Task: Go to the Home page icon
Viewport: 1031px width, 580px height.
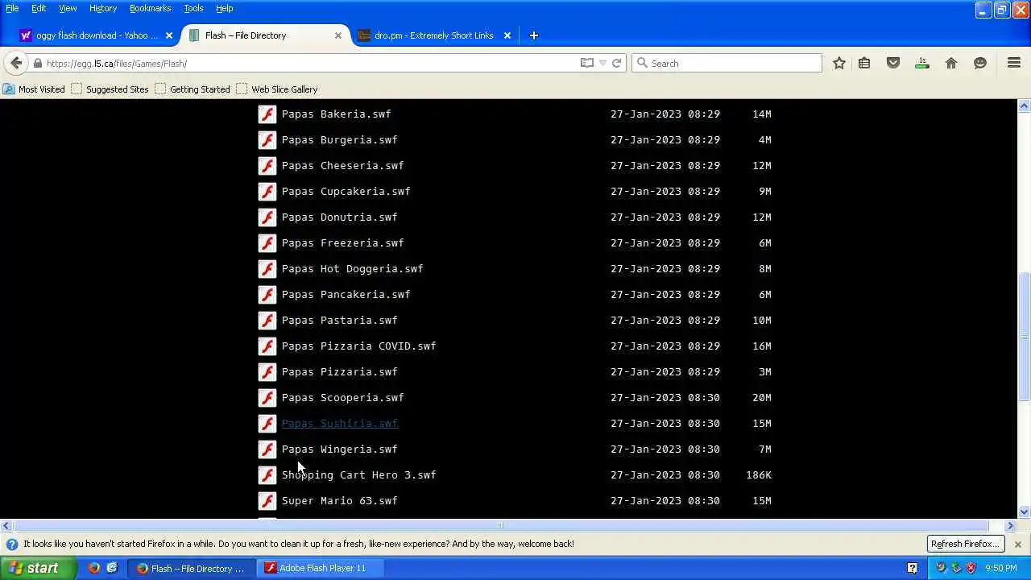Action: pos(951,63)
